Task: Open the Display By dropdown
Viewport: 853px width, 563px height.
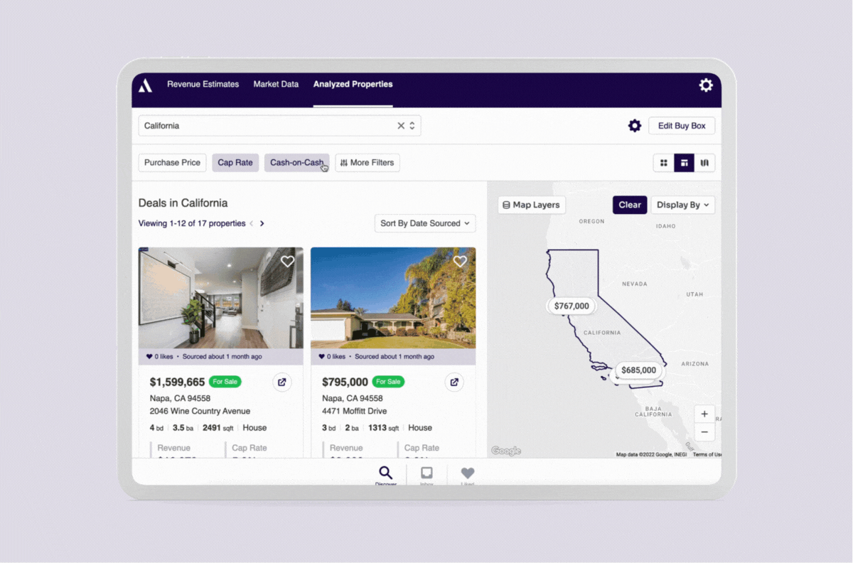Action: pyautogui.click(x=683, y=205)
